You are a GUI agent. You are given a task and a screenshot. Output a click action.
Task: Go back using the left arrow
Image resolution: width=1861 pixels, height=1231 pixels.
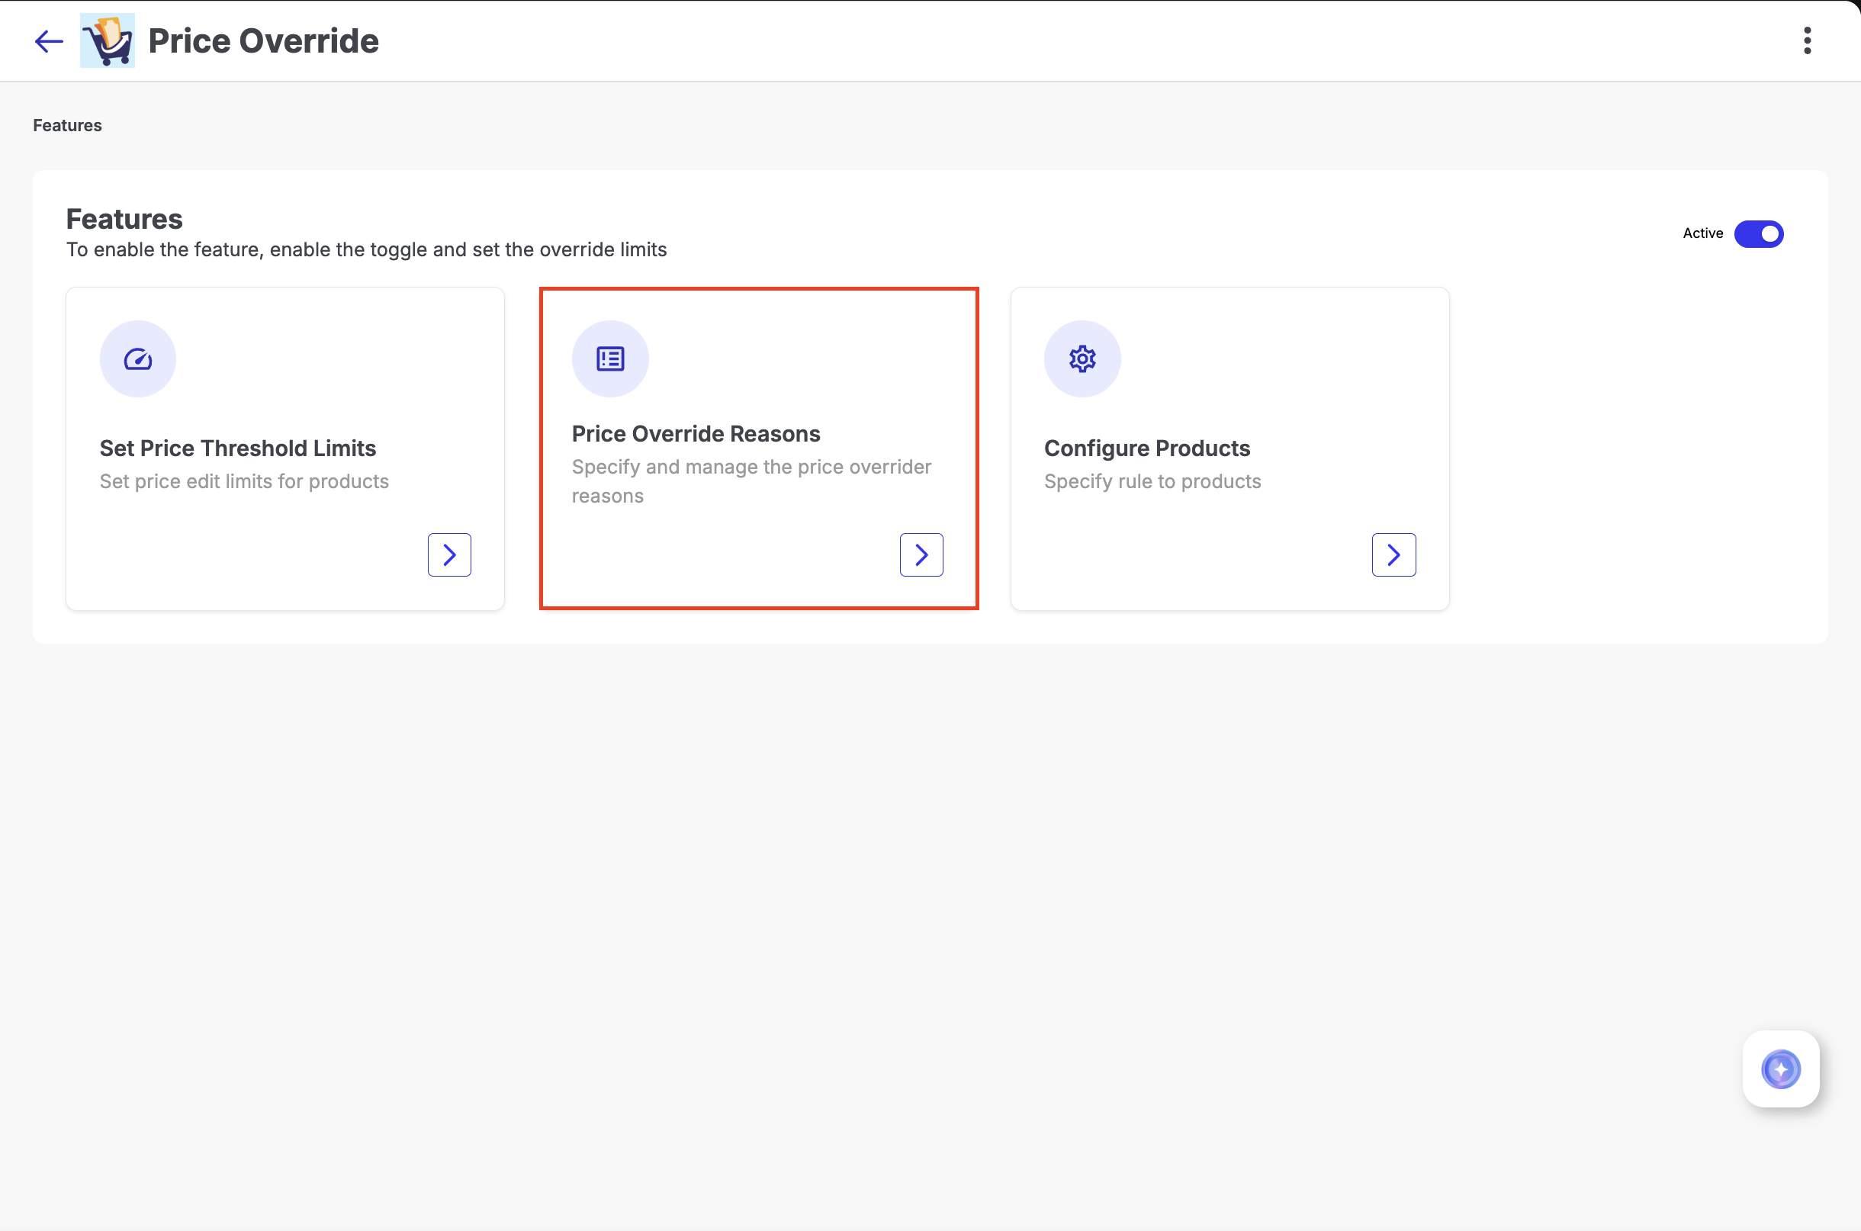tap(49, 41)
